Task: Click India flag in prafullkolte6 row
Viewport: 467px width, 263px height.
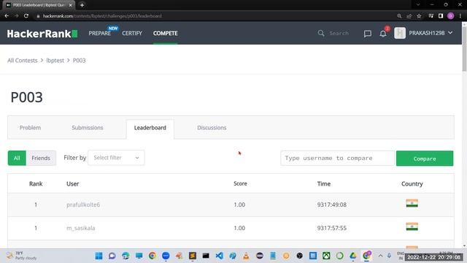Action: pos(412,203)
